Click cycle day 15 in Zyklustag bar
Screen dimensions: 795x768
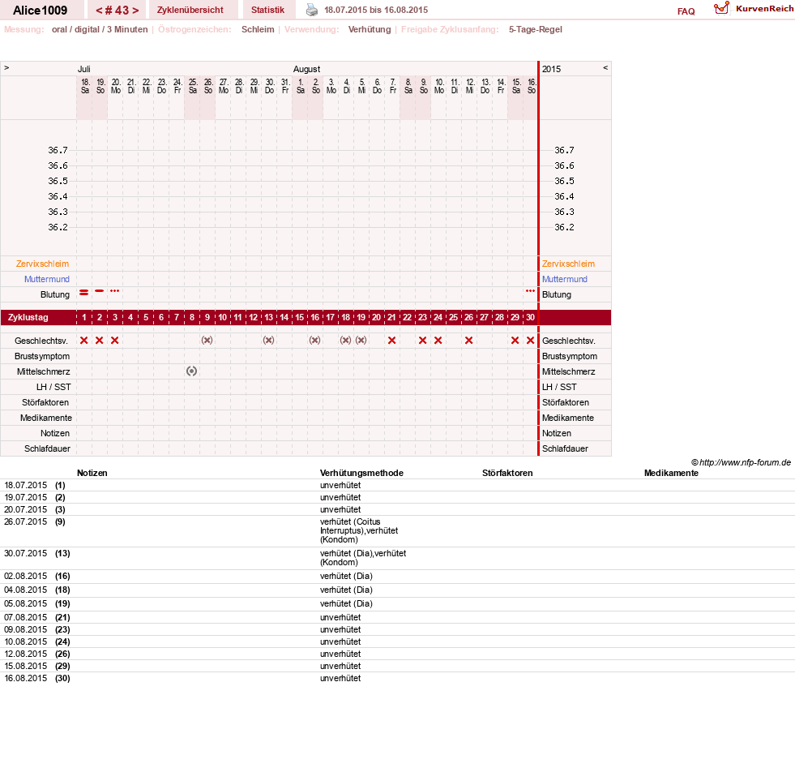point(300,318)
